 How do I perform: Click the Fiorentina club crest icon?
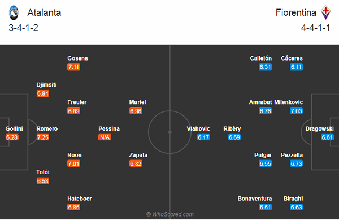325,12
